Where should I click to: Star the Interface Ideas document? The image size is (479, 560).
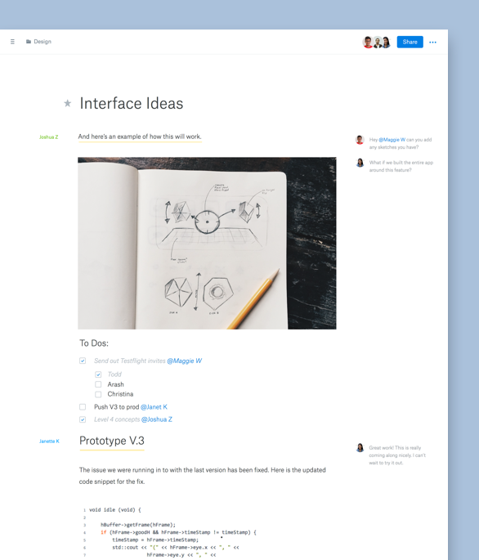(x=68, y=104)
